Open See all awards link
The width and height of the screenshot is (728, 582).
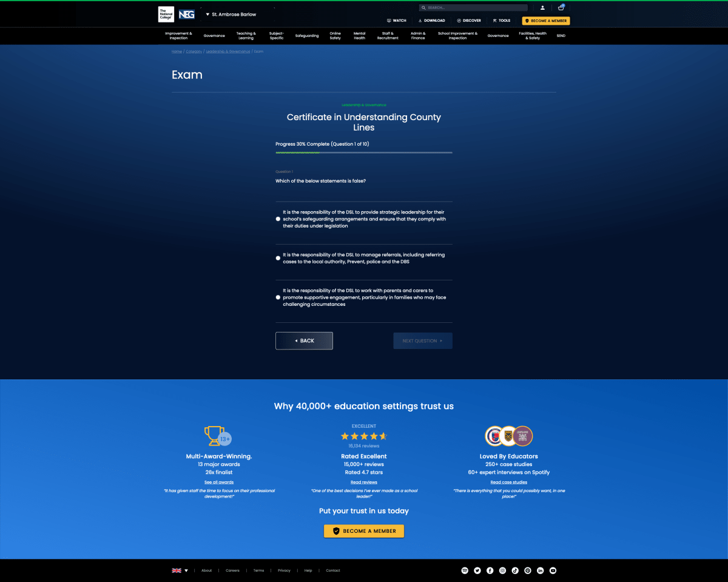coord(218,482)
